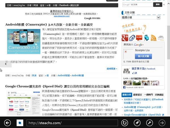
Task: Open the 就是教不落 Facebook page link
Action: tap(143, 69)
